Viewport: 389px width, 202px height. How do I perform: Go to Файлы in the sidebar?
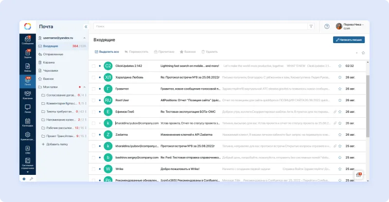tap(27, 67)
